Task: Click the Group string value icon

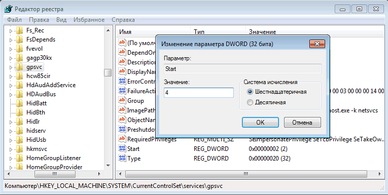Action: point(122,100)
